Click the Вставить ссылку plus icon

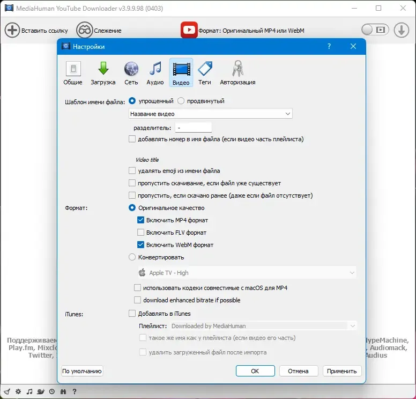pyautogui.click(x=12, y=30)
